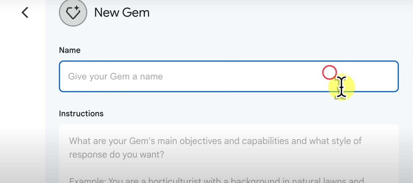Image resolution: width=413 pixels, height=183 pixels.
Task: Click the red circle marker in Name field
Action: point(330,73)
